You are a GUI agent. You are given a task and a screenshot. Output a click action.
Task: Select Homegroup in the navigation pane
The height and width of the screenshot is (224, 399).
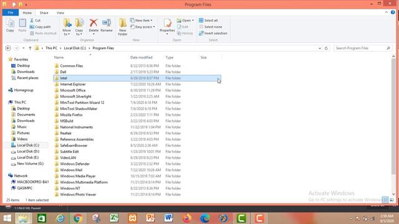24,90
